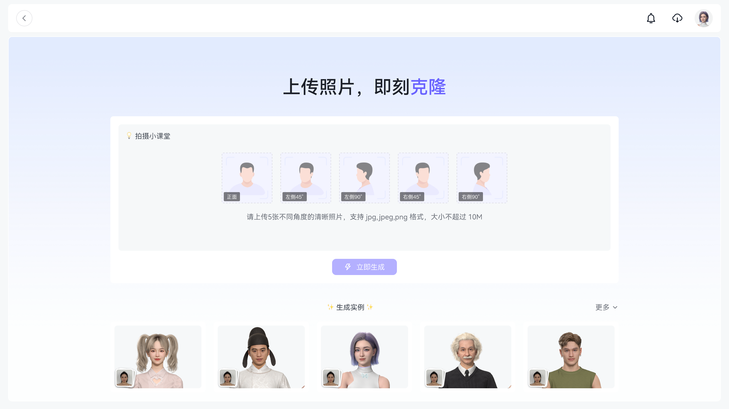Select the 左侧45° photo upload slot
The height and width of the screenshot is (409, 729).
(x=306, y=178)
